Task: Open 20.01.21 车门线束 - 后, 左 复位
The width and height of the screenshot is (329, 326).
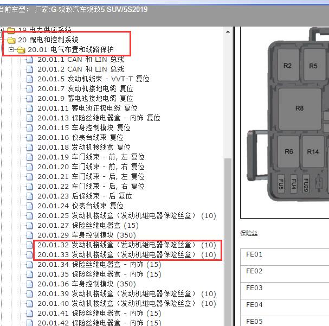Action: pos(91,176)
